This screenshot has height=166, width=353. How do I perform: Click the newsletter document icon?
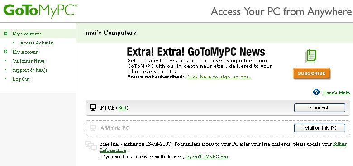(x=311, y=56)
